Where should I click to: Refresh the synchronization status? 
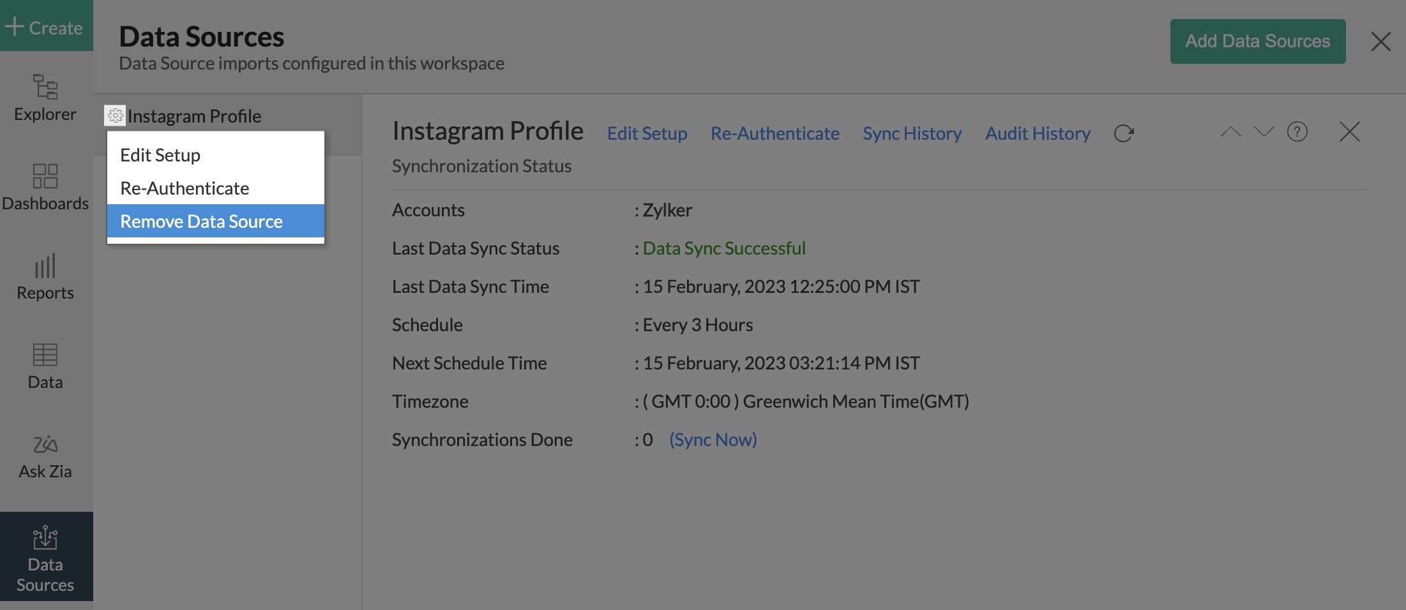tap(1124, 133)
